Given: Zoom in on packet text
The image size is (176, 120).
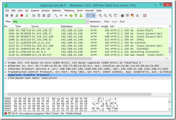Looking at the screenshot, I should click(100, 16).
